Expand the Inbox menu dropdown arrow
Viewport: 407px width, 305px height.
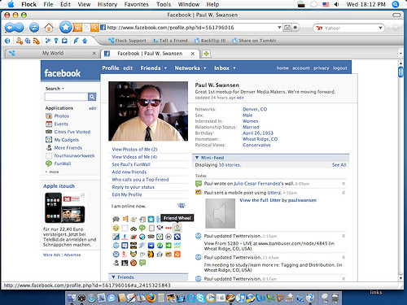[234, 68]
